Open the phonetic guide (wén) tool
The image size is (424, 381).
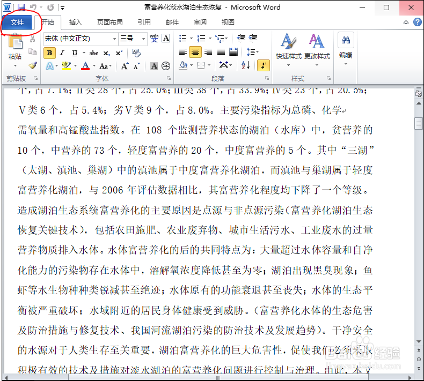[154, 39]
